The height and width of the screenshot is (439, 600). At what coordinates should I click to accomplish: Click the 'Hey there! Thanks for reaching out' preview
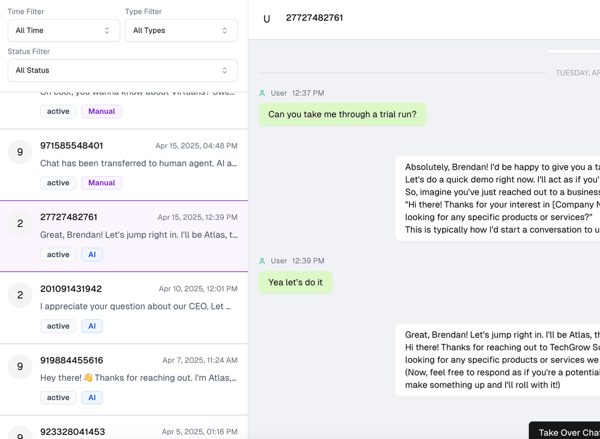click(139, 378)
